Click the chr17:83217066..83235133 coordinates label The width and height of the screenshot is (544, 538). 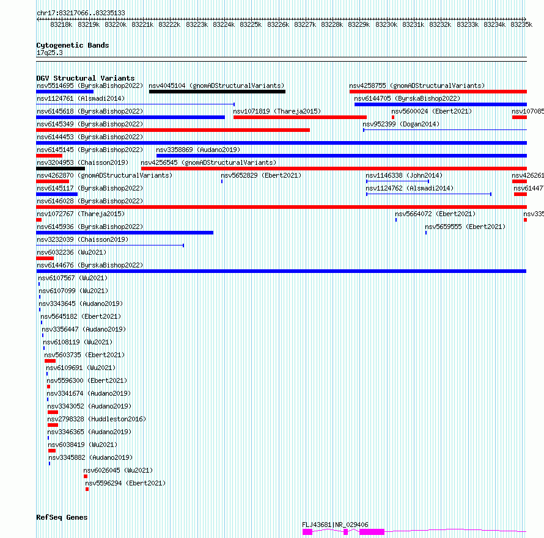(81, 13)
